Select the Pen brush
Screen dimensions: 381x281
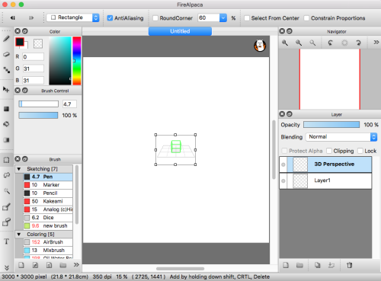pyautogui.click(x=48, y=177)
